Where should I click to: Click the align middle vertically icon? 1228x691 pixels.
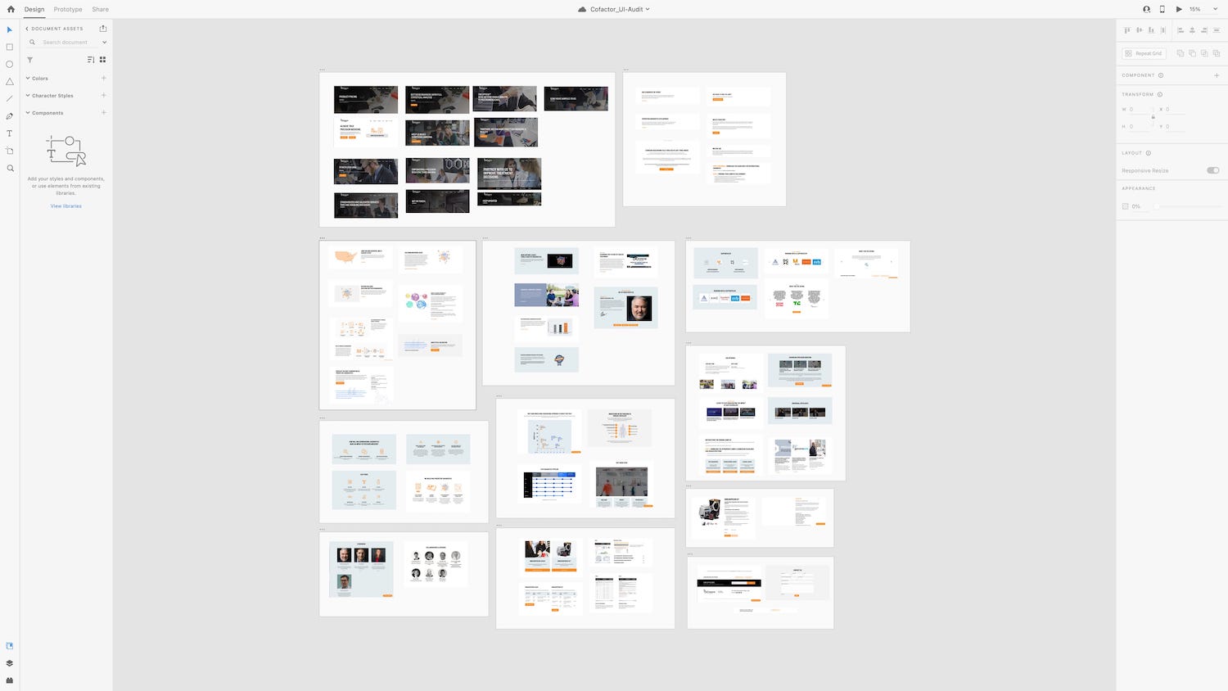(1139, 30)
